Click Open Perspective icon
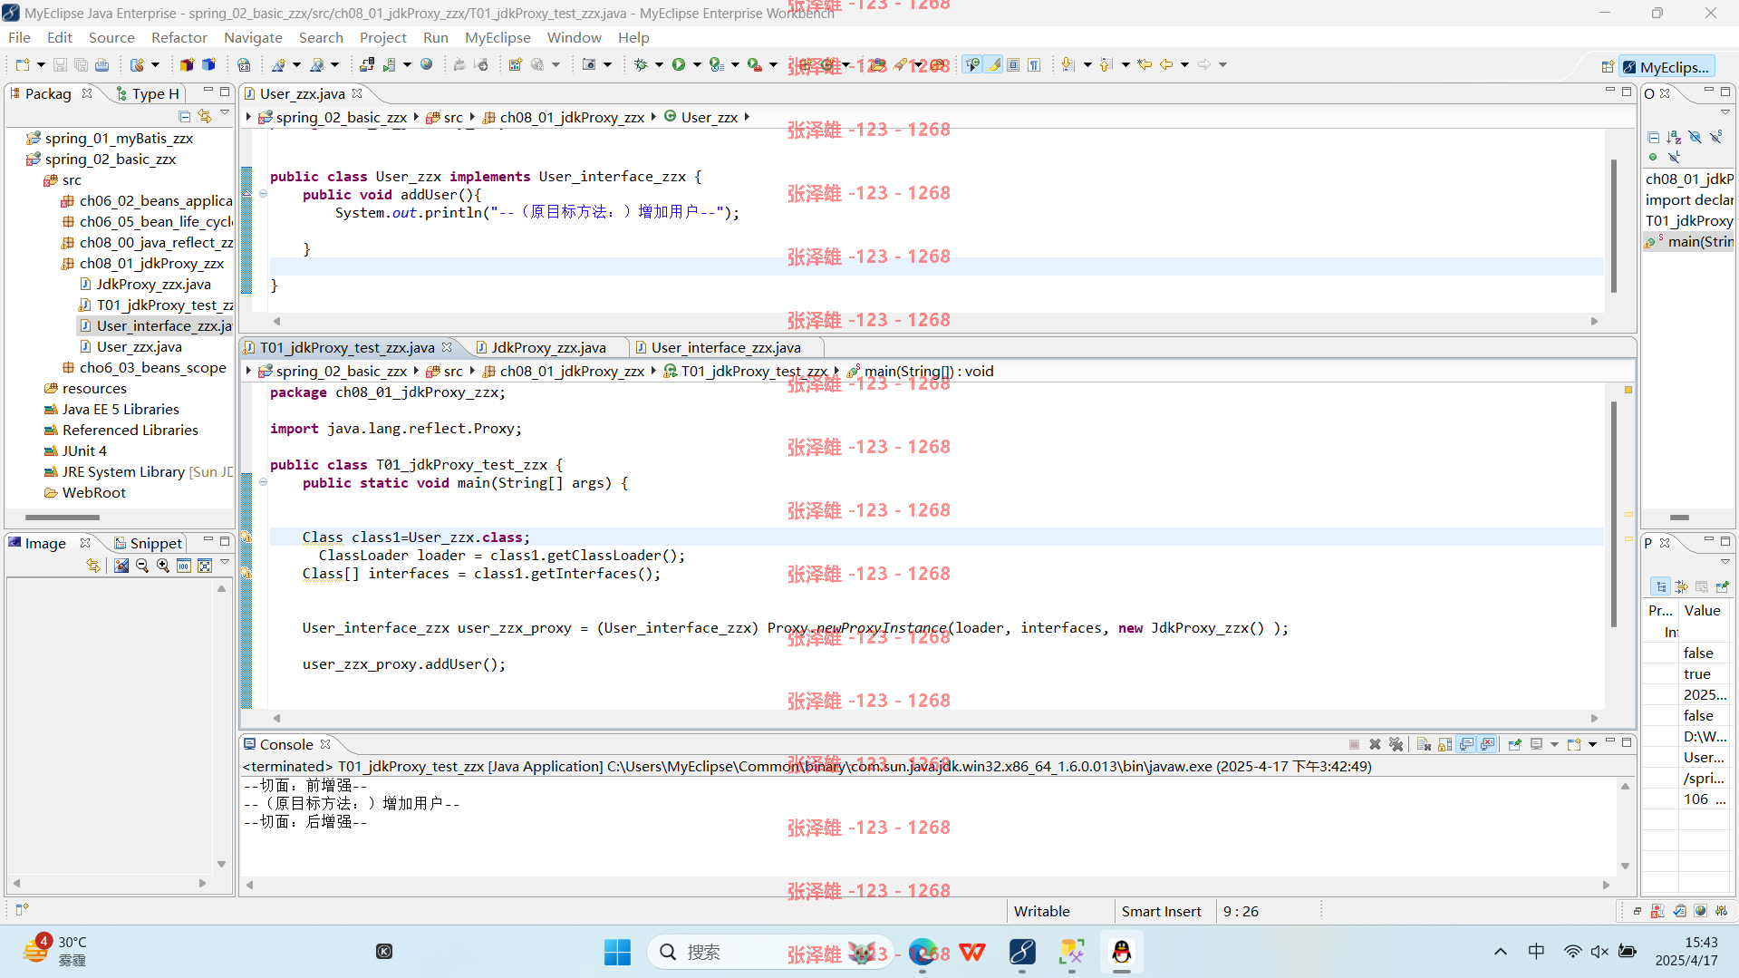 tap(1608, 67)
